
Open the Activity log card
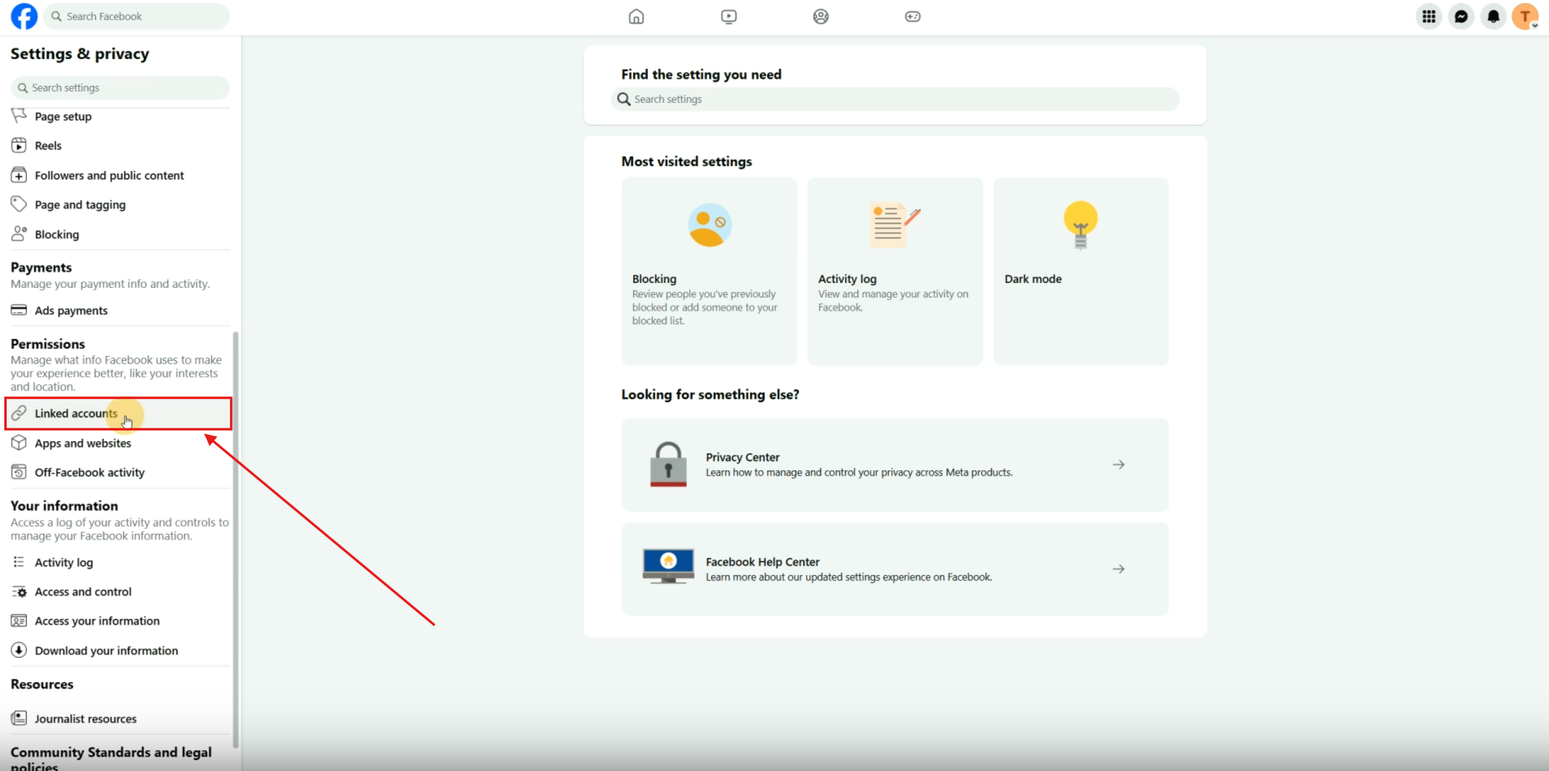[895, 271]
